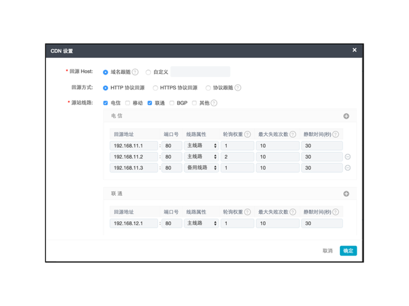This screenshot has width=409, height=306.
Task: Open 线路属性 dropdown for 192.168.11.1
Action: [201, 146]
